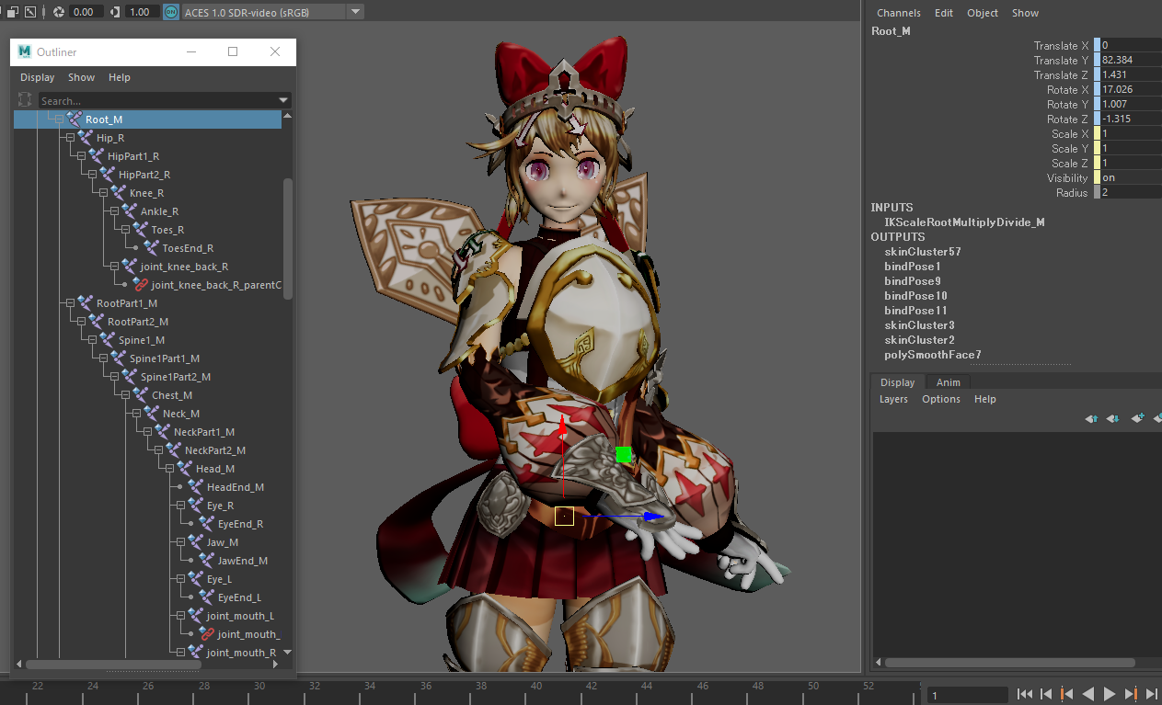Select joint_knee_back_R in the Outliner

(x=184, y=267)
